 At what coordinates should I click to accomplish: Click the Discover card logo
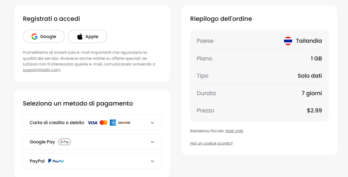click(x=124, y=123)
